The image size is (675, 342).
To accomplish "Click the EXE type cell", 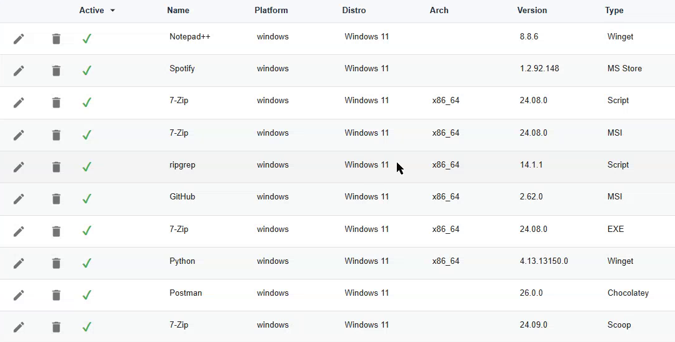I will click(616, 229).
